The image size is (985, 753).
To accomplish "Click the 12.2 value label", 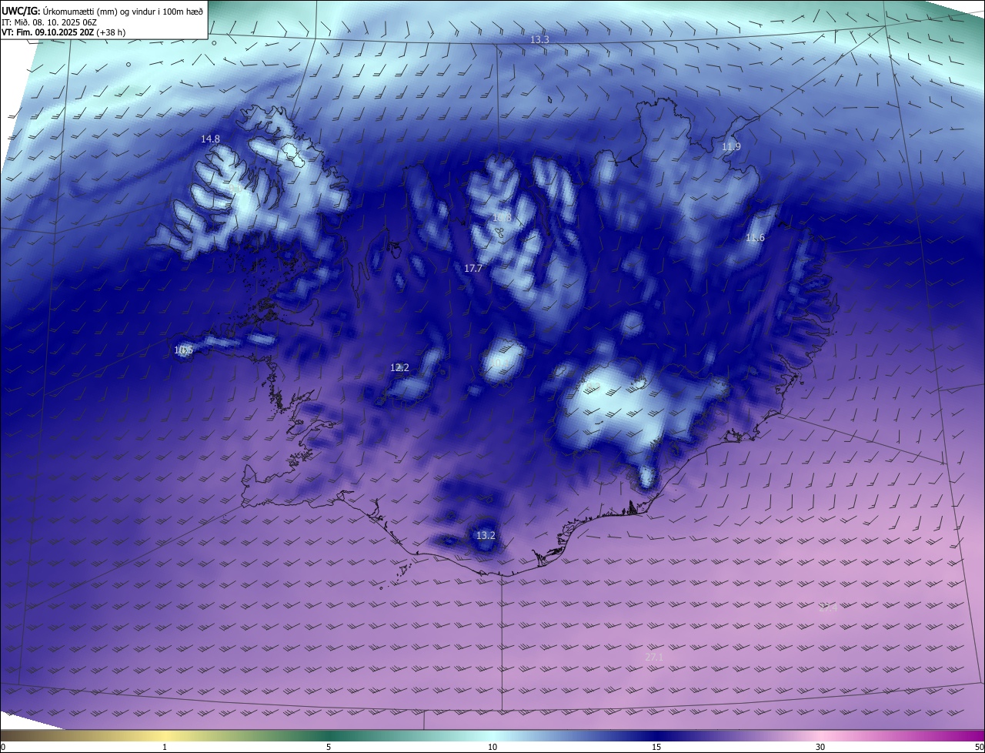I will (399, 368).
